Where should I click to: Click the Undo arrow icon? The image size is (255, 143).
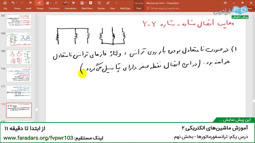(13, 3)
